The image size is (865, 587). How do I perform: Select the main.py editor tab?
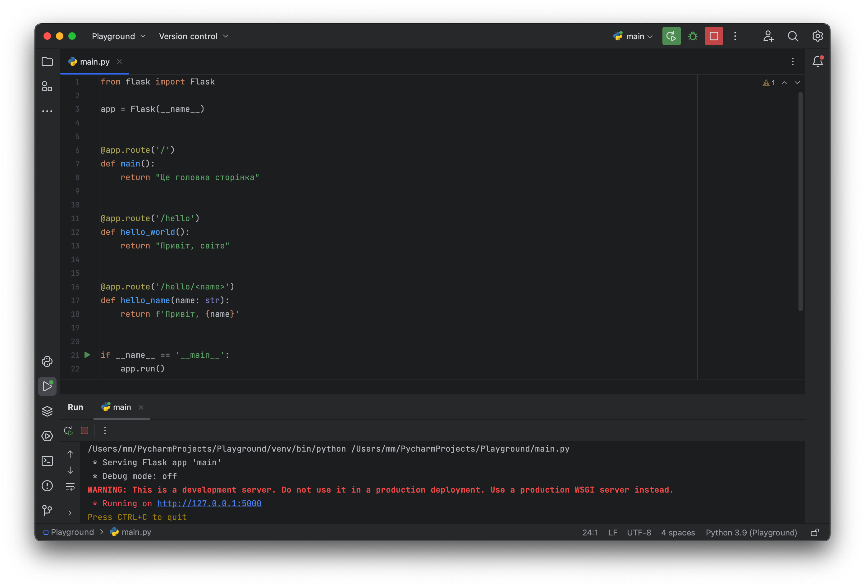click(x=94, y=62)
